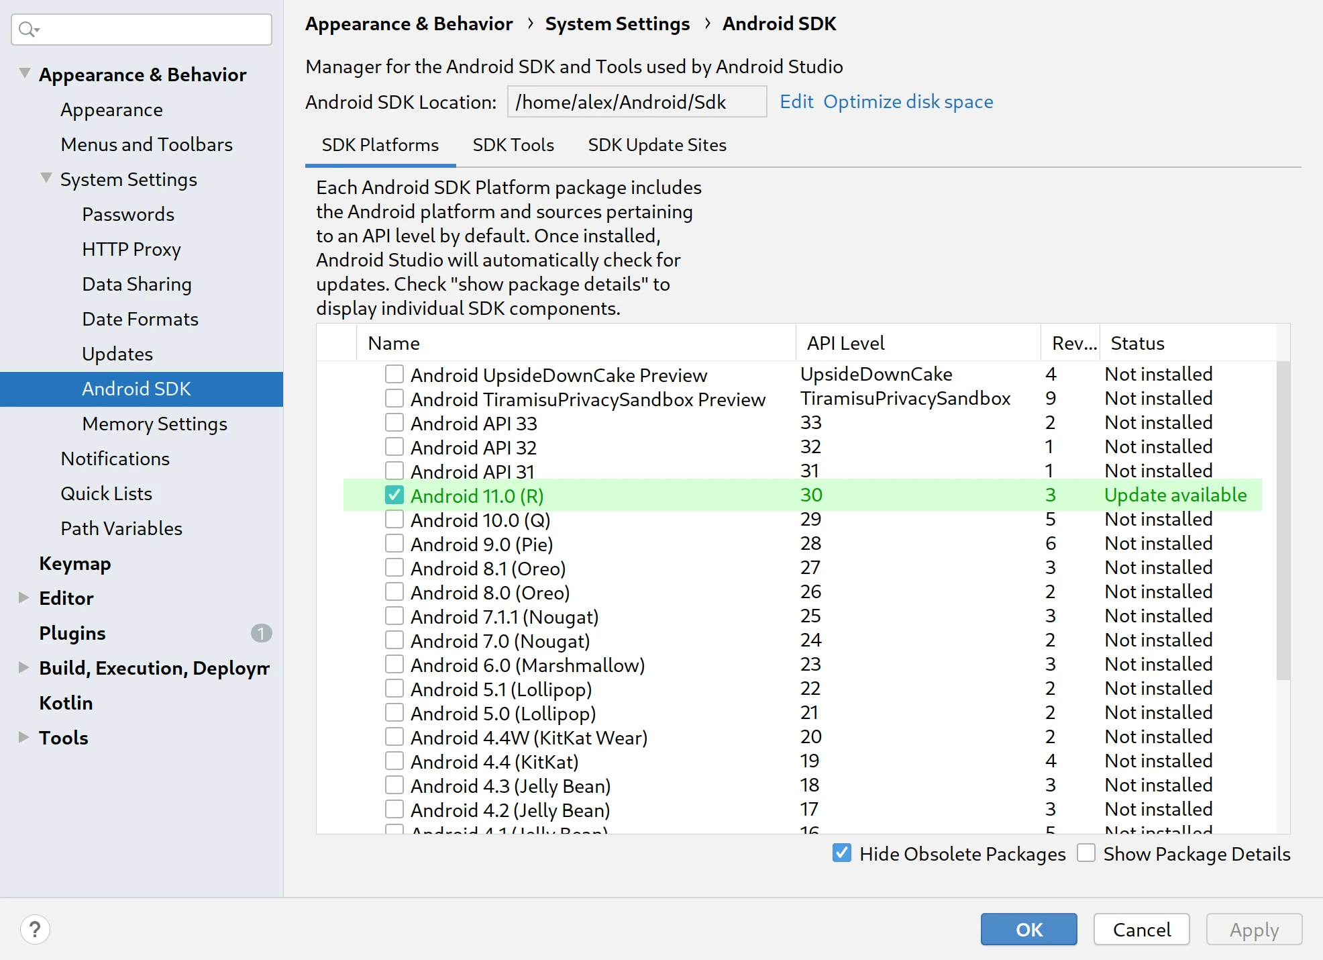Image resolution: width=1323 pixels, height=960 pixels.
Task: Uncheck the Android 11.0 (R) checkbox
Action: (394, 495)
